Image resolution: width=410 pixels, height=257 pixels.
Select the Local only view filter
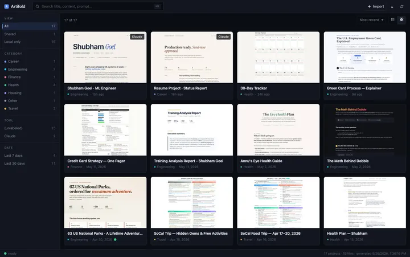click(x=30, y=42)
